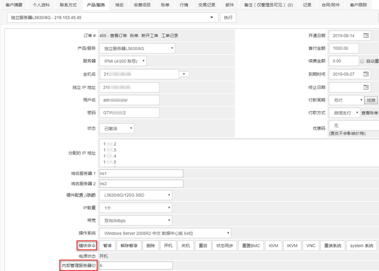The height and width of the screenshot is (271, 379).
Task: Switch to the 账单 tab
Action: point(165,5)
